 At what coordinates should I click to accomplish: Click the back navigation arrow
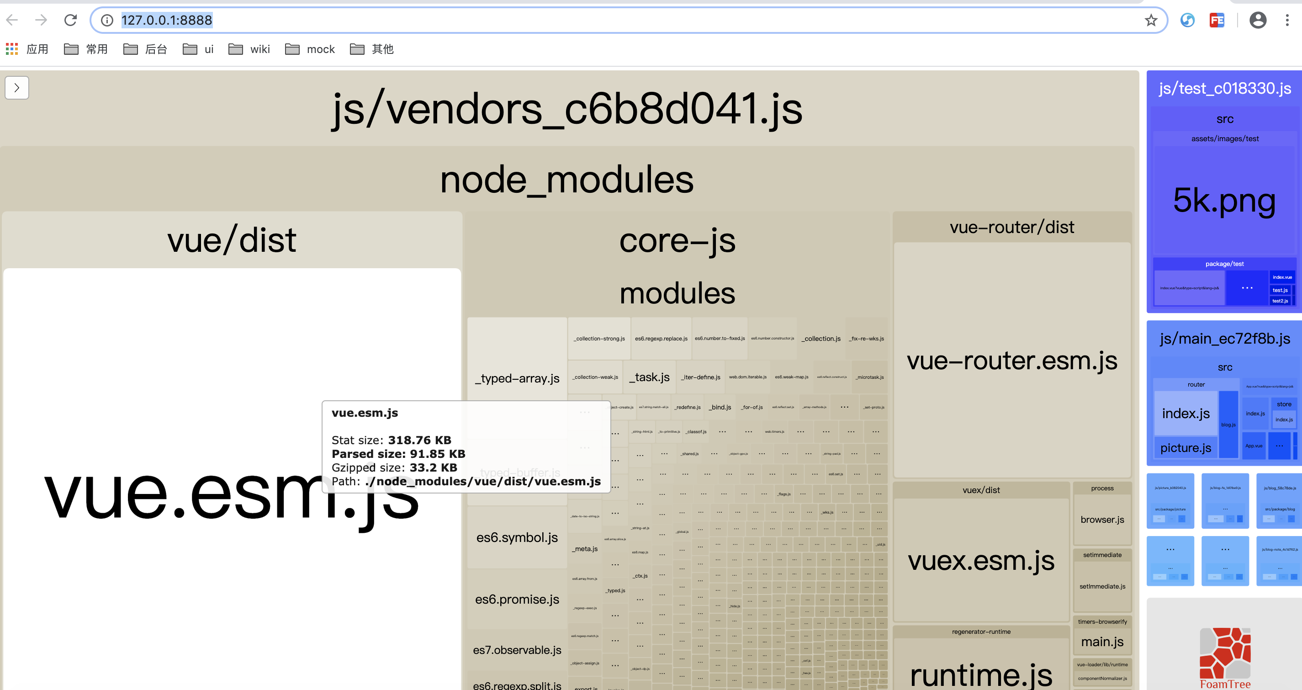[12, 20]
